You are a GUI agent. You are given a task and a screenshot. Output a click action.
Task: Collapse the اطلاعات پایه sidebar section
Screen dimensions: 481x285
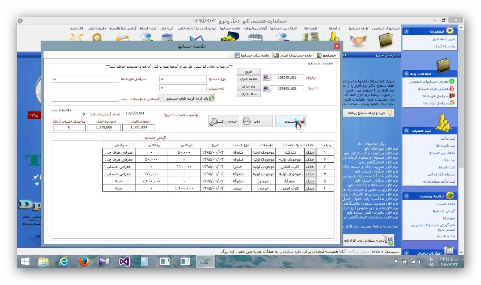[x=406, y=74]
